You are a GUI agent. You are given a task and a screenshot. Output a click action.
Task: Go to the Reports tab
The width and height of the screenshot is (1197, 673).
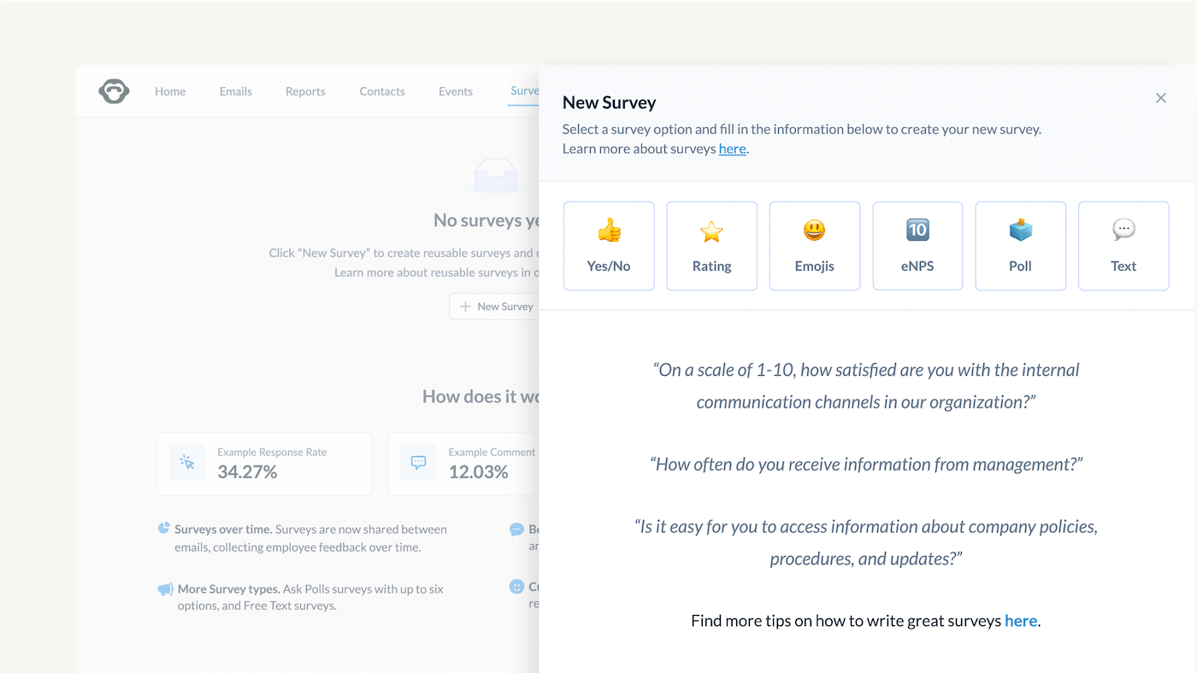point(305,91)
